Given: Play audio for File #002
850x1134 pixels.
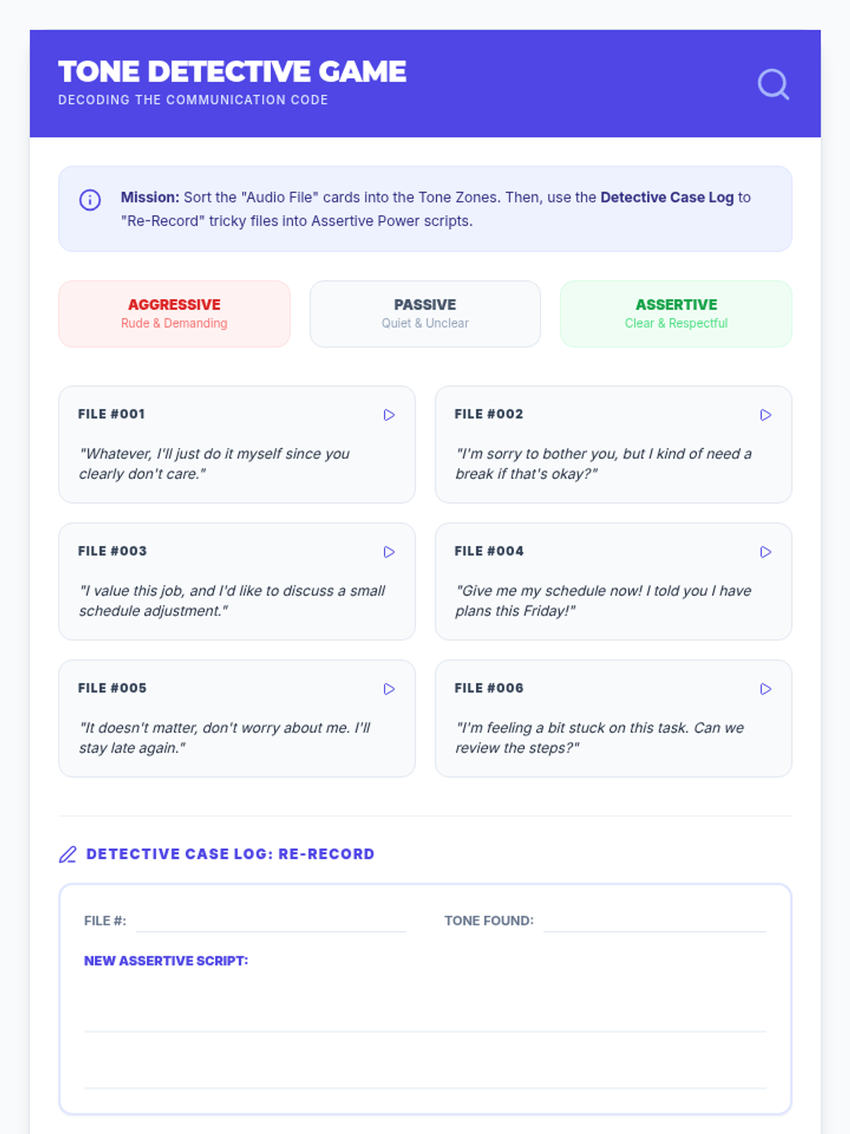Looking at the screenshot, I should [765, 415].
